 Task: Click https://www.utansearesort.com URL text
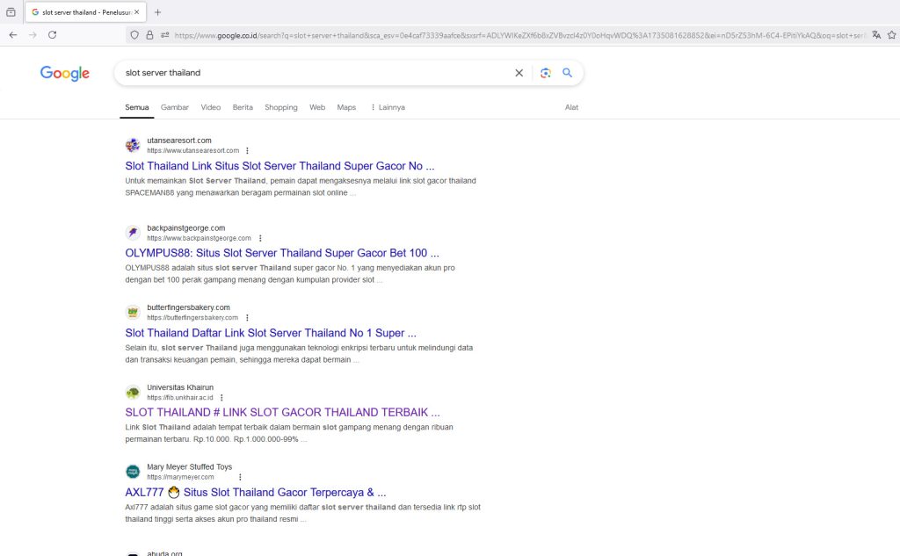pyautogui.click(x=192, y=151)
